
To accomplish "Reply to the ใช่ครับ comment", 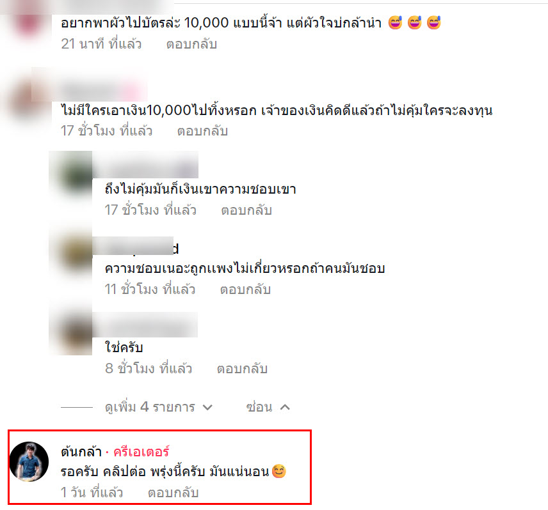I will click(242, 368).
